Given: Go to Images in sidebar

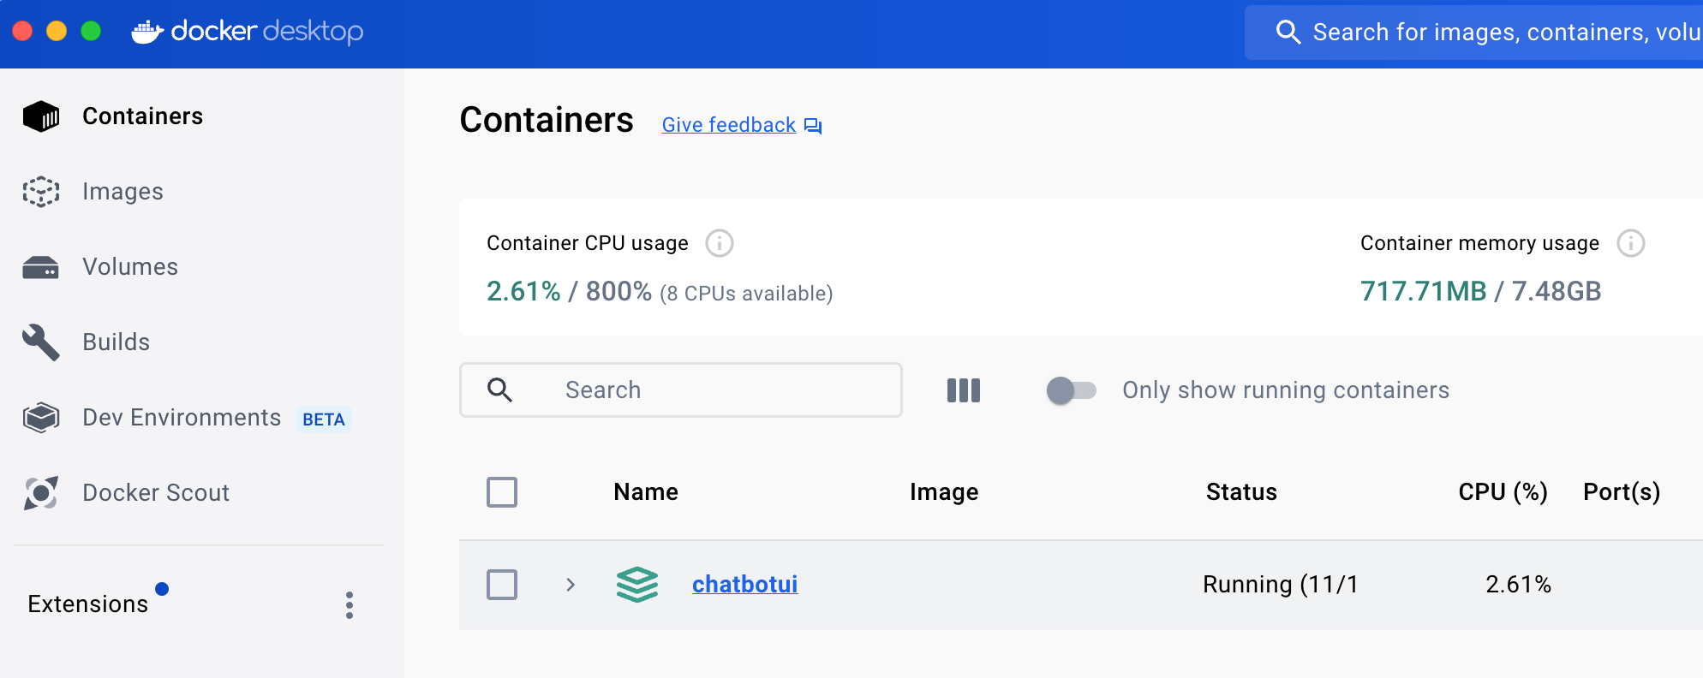Looking at the screenshot, I should click(x=122, y=192).
